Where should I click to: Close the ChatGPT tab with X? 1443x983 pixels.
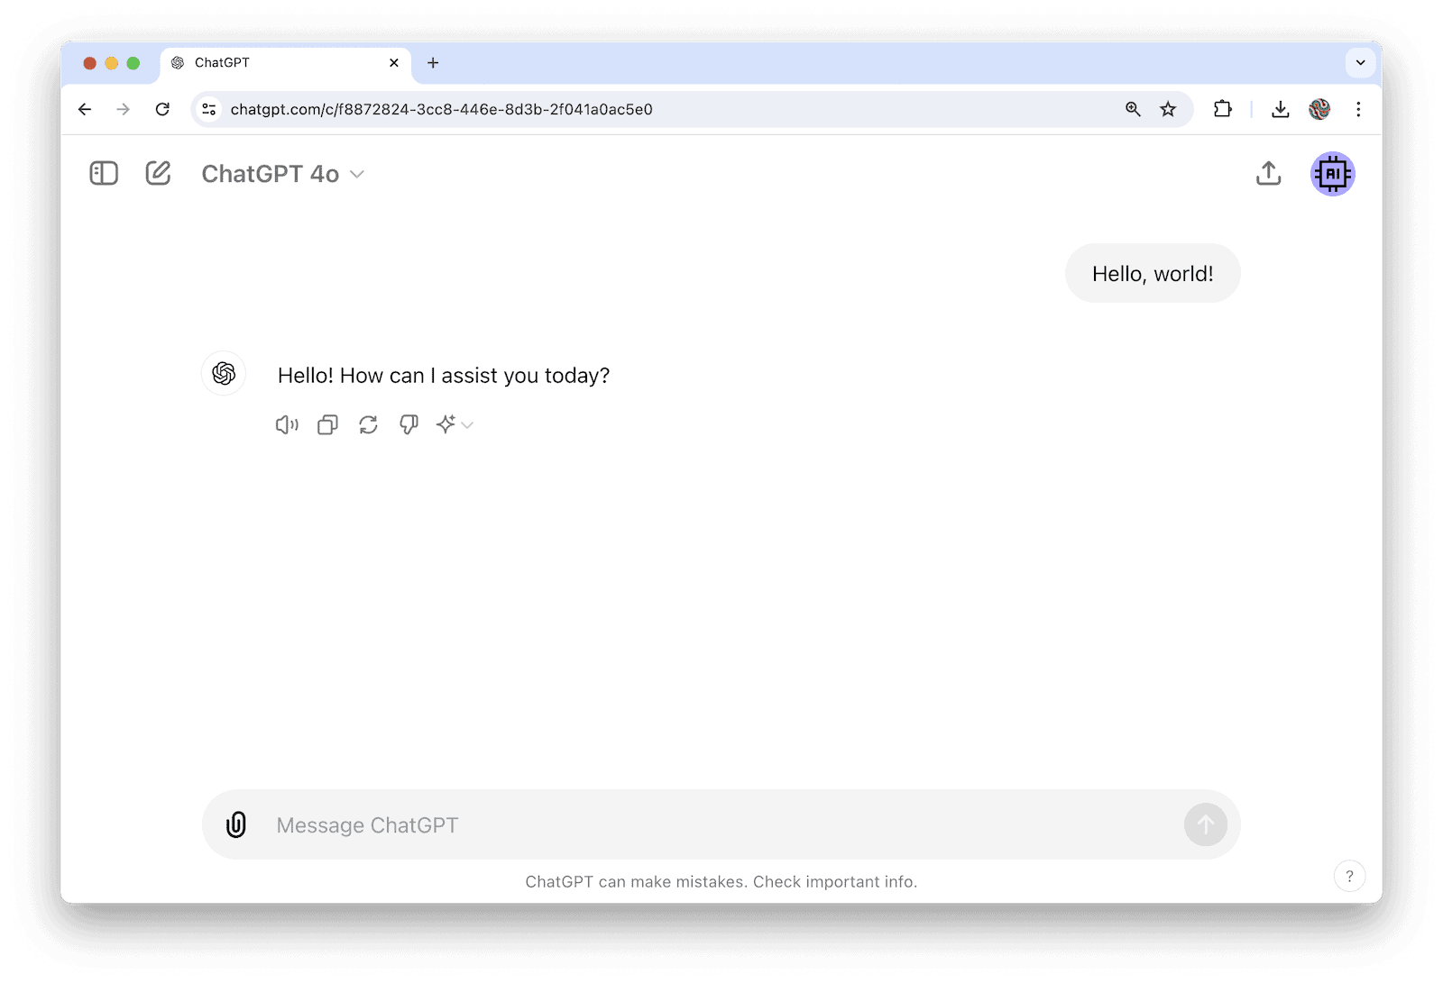394,63
